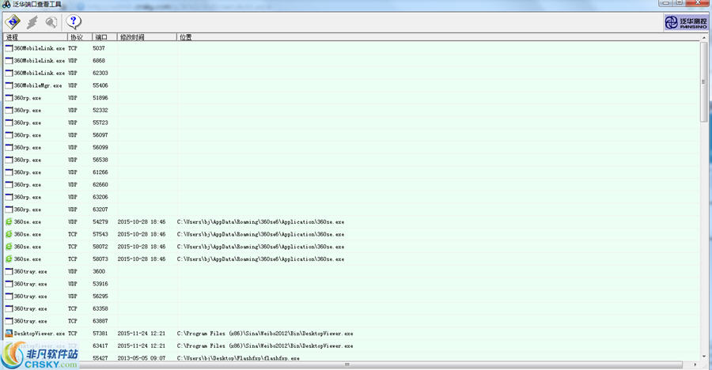Click the magnifier search toolbar icon

tap(52, 22)
